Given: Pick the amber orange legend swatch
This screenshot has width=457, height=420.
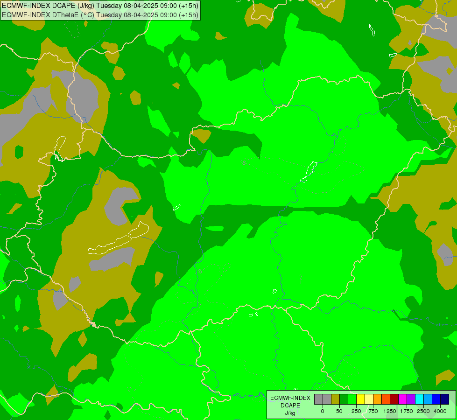Looking at the screenshot, I should tap(378, 399).
